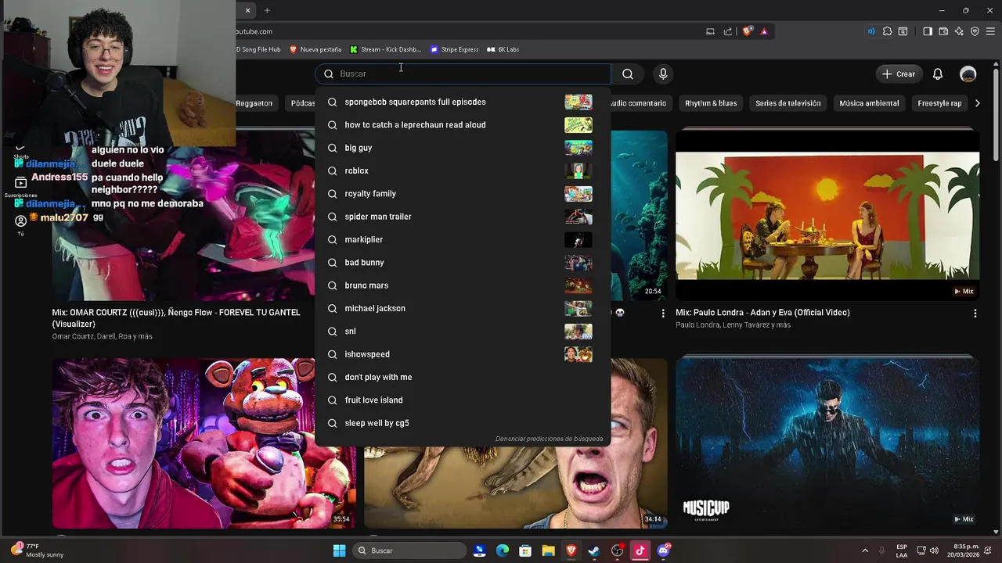Select the Series de televisión chip
The width and height of the screenshot is (1002, 563).
coord(788,103)
